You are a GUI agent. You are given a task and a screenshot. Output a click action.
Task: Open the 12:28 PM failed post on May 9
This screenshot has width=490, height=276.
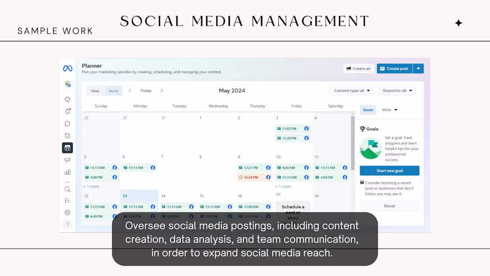(x=254, y=177)
